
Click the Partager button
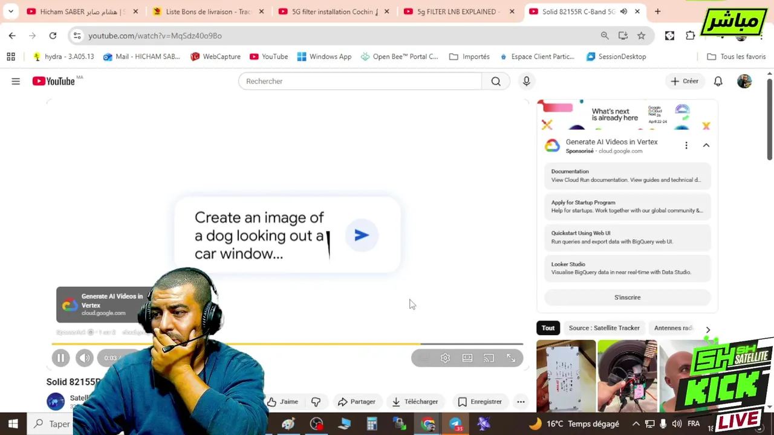click(357, 401)
